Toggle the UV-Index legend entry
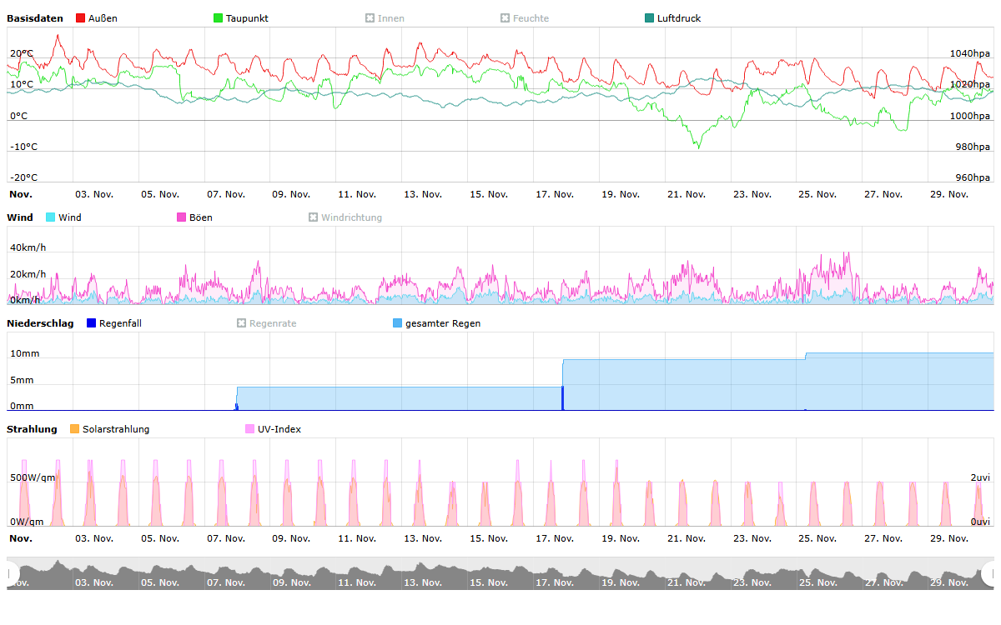1001x625 pixels. tap(250, 429)
